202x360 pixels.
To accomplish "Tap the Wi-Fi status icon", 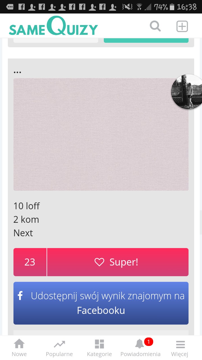I will (139, 7).
